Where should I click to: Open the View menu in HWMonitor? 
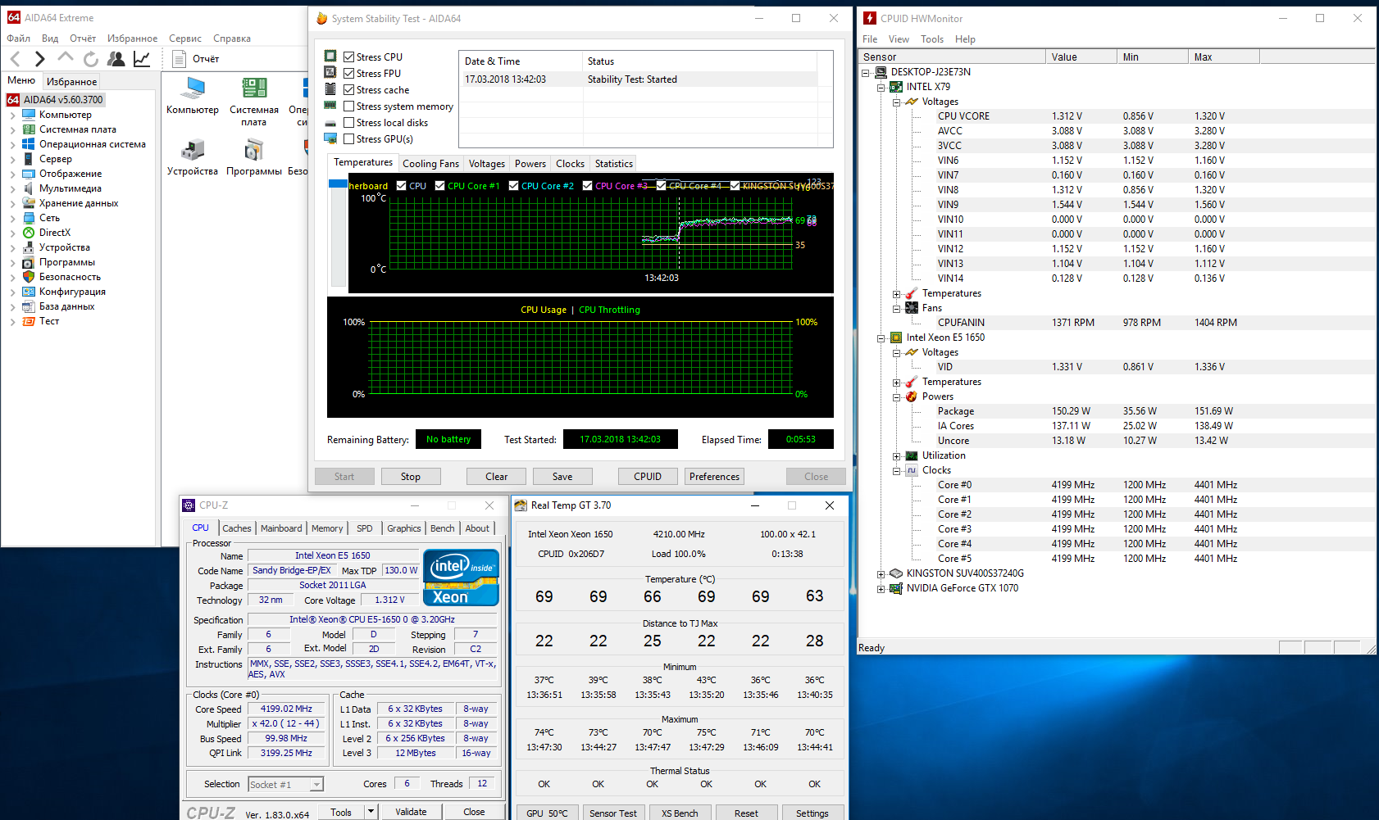click(899, 39)
